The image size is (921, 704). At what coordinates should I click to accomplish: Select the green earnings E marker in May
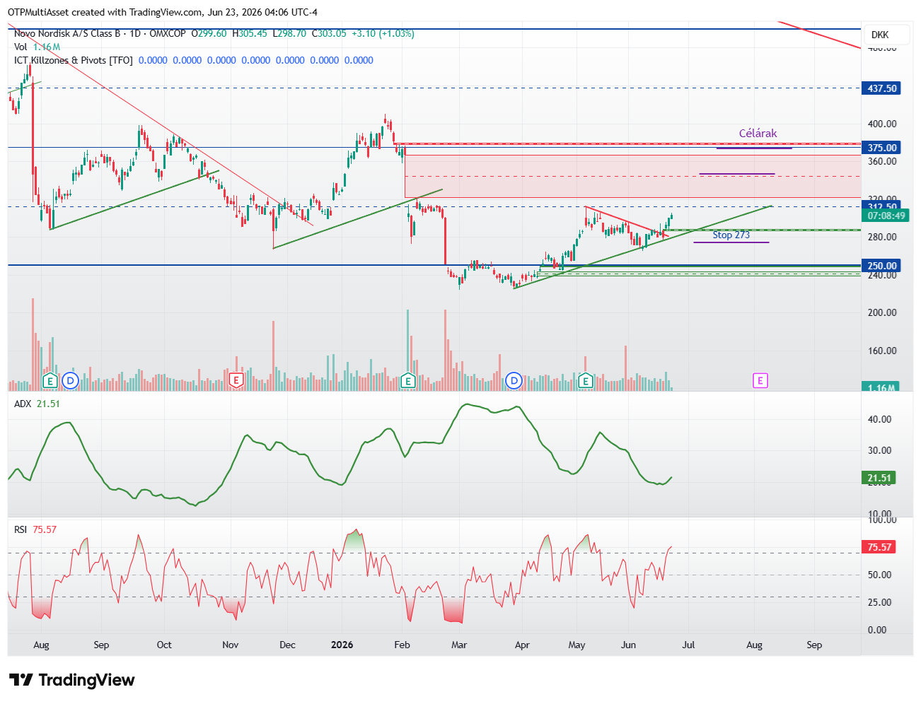585,381
